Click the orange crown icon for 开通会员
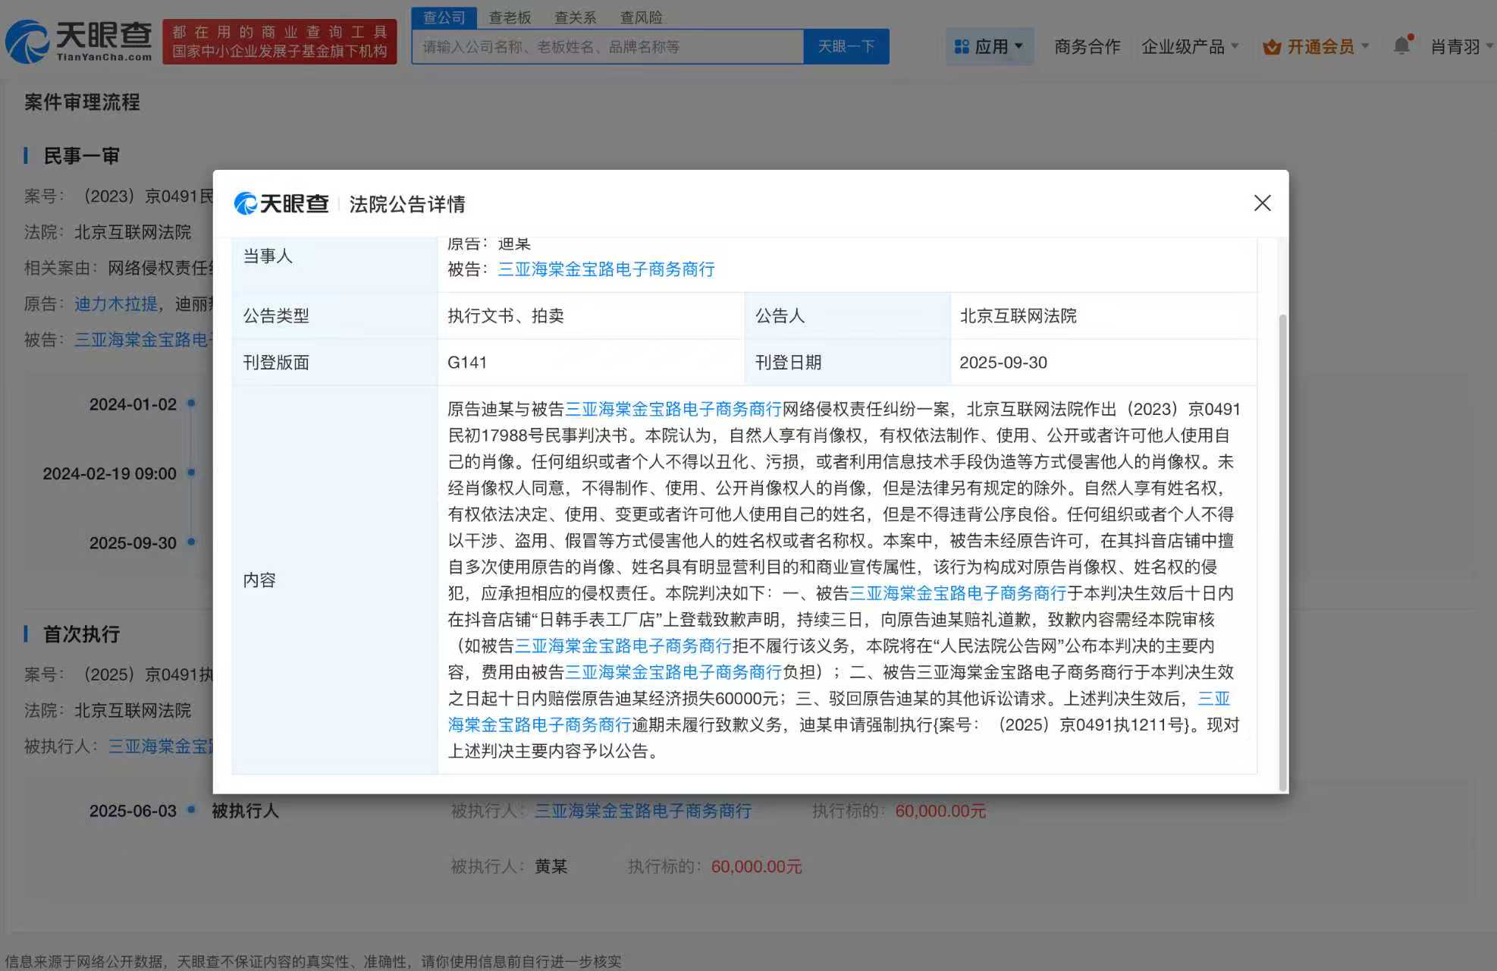 pyautogui.click(x=1271, y=46)
